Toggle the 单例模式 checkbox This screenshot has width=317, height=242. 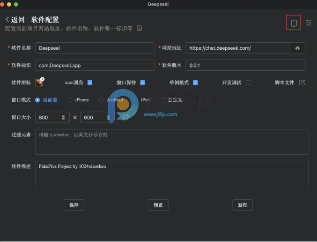pyautogui.click(x=195, y=83)
